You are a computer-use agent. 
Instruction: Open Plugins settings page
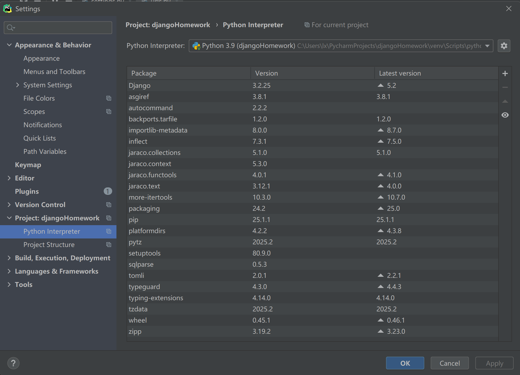[x=27, y=191]
